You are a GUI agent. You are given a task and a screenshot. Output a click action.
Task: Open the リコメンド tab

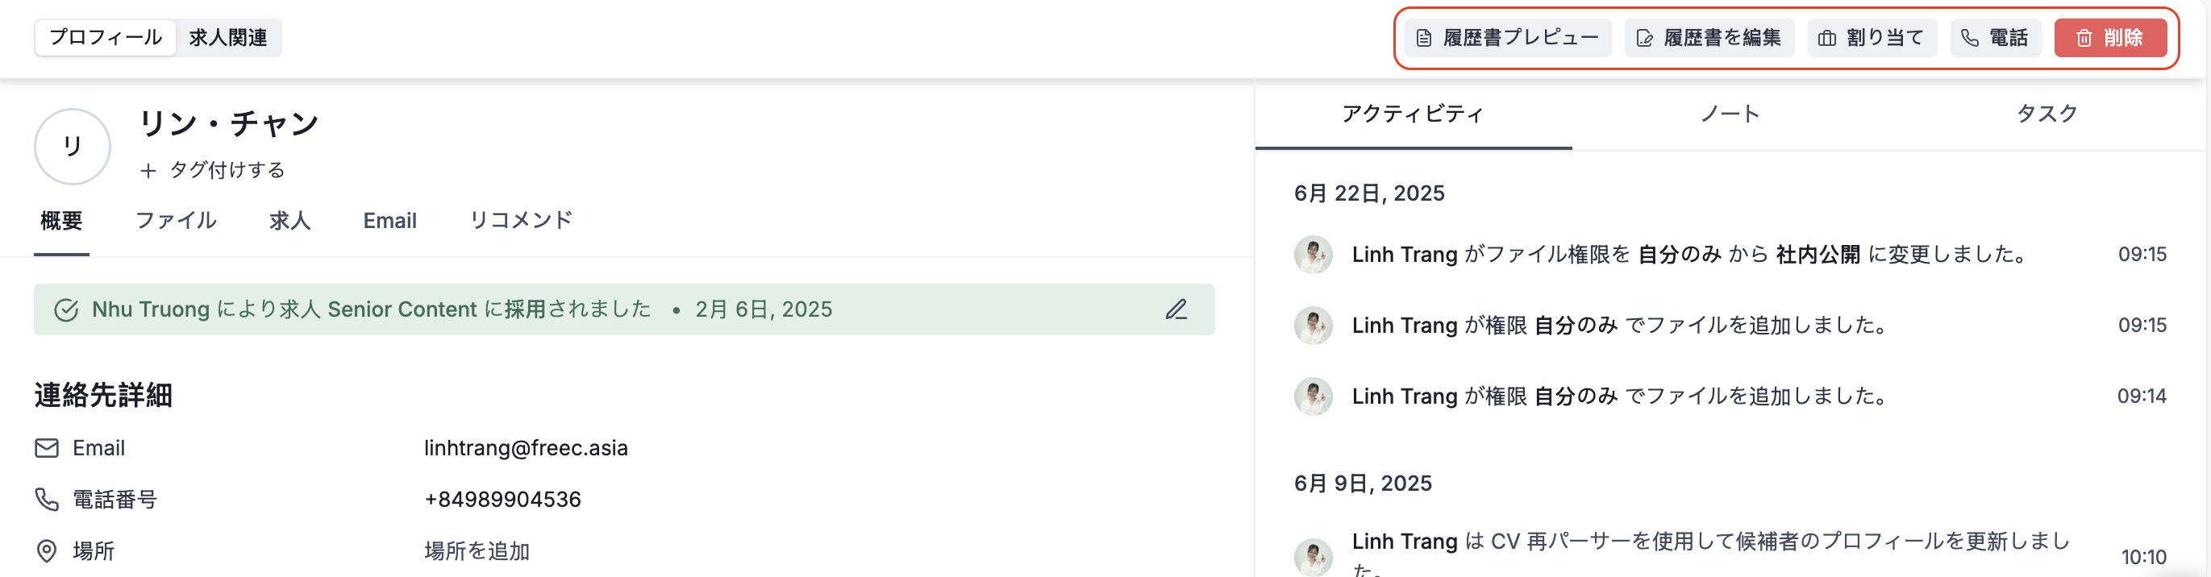click(521, 220)
